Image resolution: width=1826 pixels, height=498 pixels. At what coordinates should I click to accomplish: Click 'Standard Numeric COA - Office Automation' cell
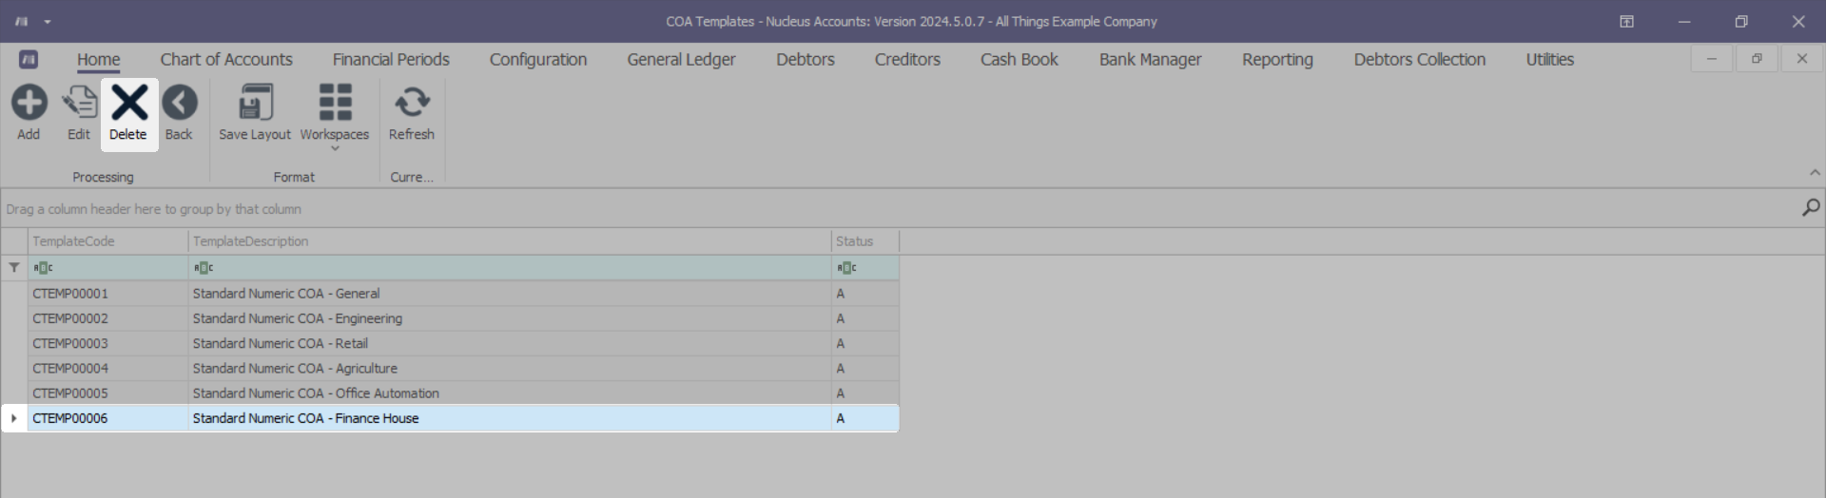509,393
